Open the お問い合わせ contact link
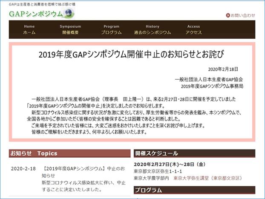 click(x=242, y=15)
